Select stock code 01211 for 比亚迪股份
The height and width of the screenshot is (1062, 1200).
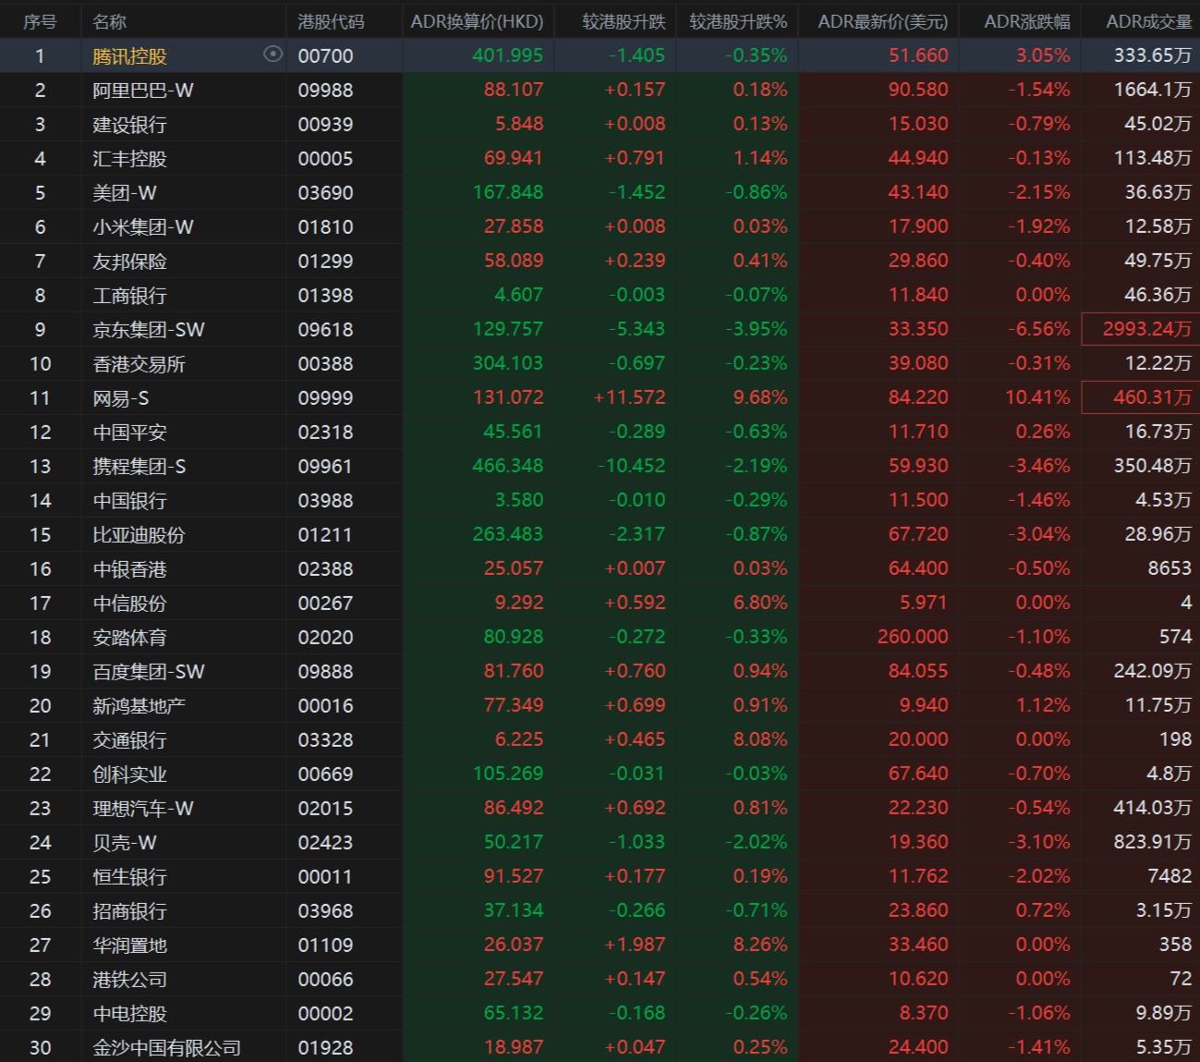coord(325,535)
